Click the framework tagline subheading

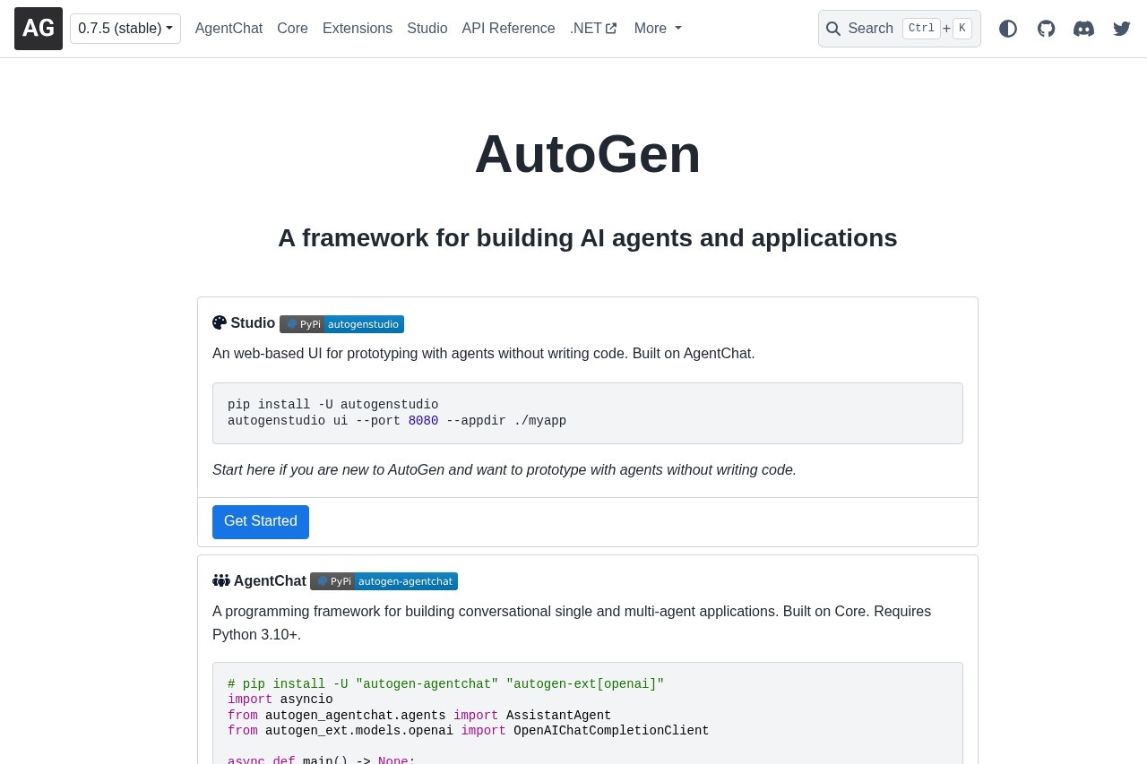tap(588, 238)
